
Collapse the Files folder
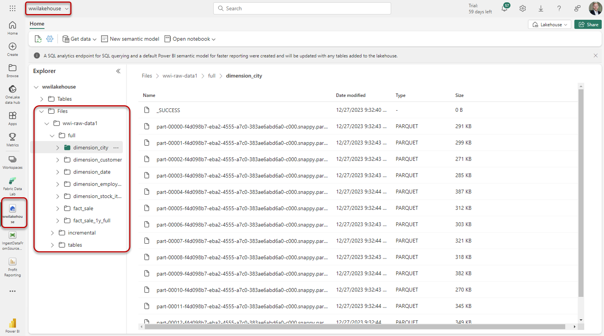click(42, 111)
